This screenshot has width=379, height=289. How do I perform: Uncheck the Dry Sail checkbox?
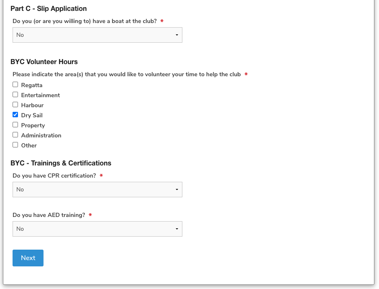coord(15,115)
